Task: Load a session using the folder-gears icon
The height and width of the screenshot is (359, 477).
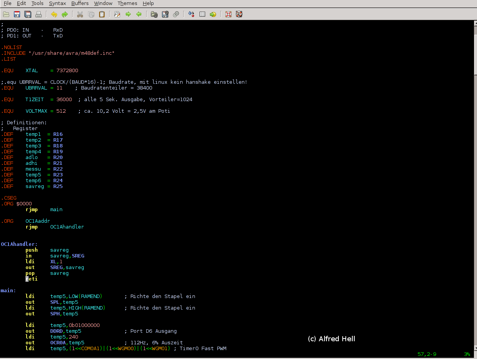Action: coord(154,14)
